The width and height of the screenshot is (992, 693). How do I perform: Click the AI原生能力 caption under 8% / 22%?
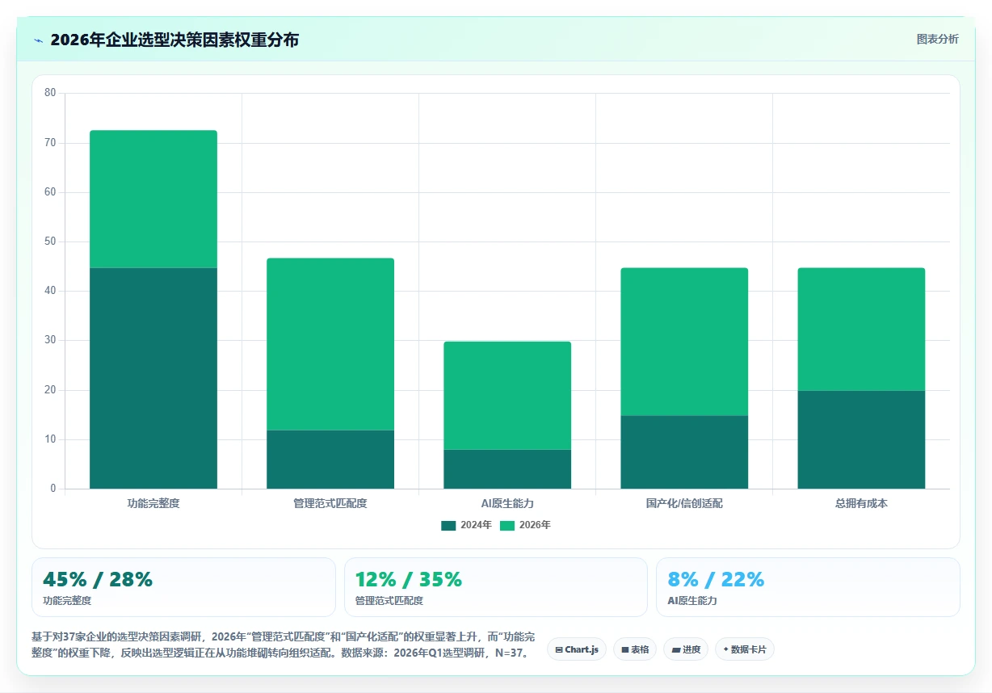tap(692, 601)
